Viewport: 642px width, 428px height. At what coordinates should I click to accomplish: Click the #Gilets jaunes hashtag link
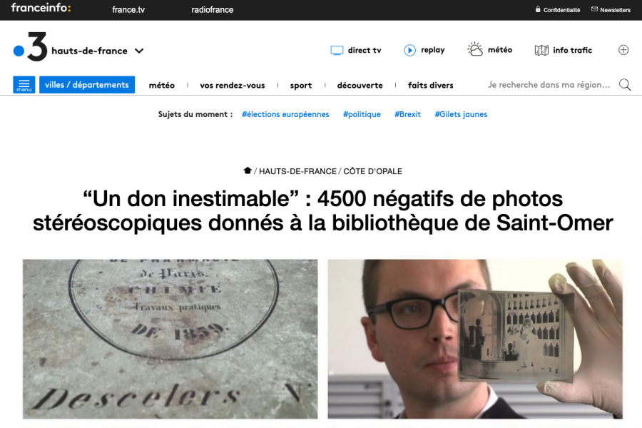click(x=461, y=114)
